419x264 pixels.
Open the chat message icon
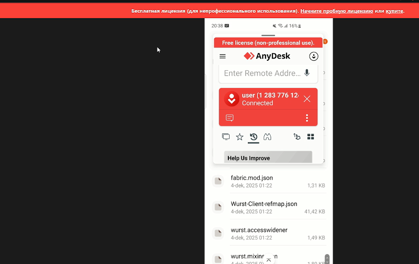click(x=230, y=118)
